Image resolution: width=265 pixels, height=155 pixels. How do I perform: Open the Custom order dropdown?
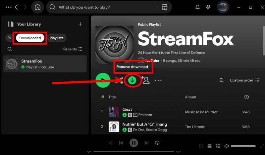tap(244, 80)
